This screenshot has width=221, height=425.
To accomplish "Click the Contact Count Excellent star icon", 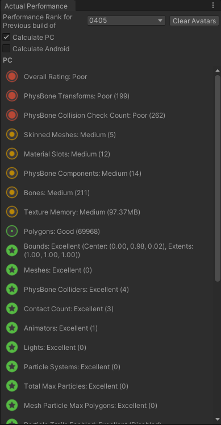I will [12, 308].
